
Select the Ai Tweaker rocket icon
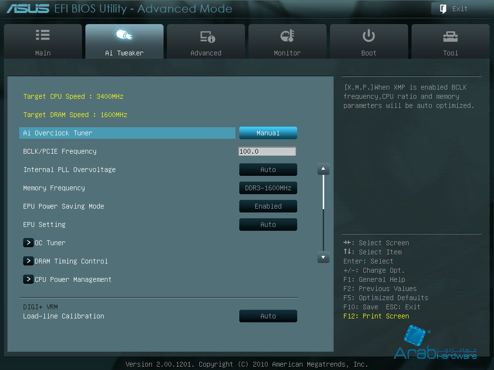pyautogui.click(x=124, y=35)
